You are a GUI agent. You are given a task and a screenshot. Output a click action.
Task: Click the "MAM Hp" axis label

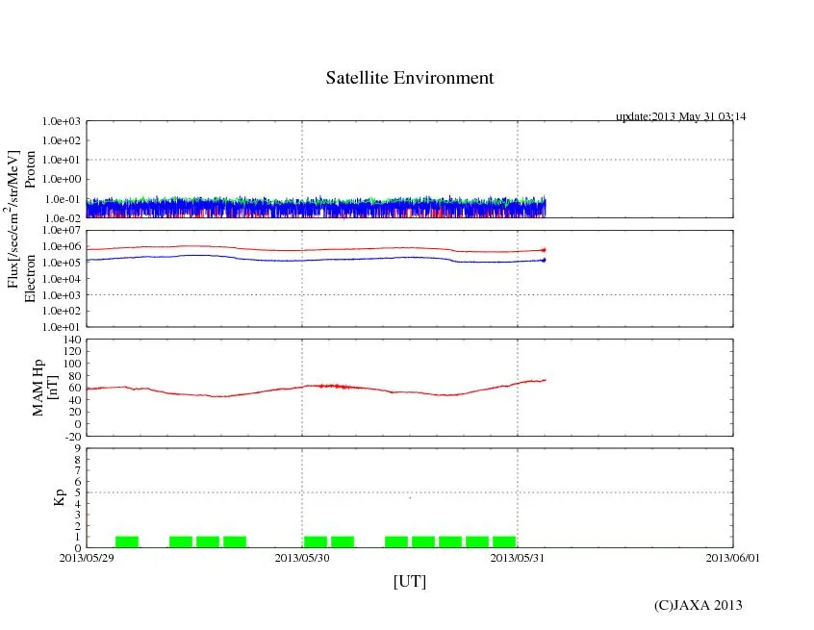coord(38,388)
